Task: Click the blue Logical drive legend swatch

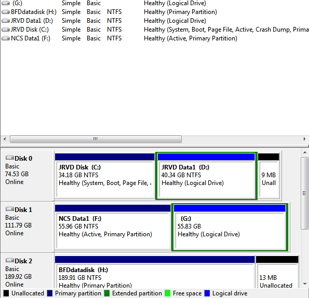Action: coord(207,293)
